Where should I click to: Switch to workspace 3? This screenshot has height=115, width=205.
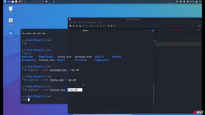coord(35,1)
